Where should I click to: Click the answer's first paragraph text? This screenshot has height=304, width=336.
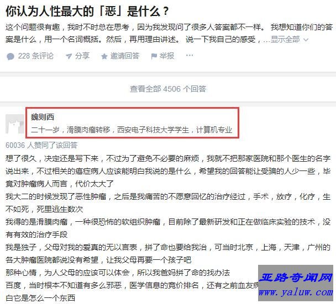tap(168, 171)
